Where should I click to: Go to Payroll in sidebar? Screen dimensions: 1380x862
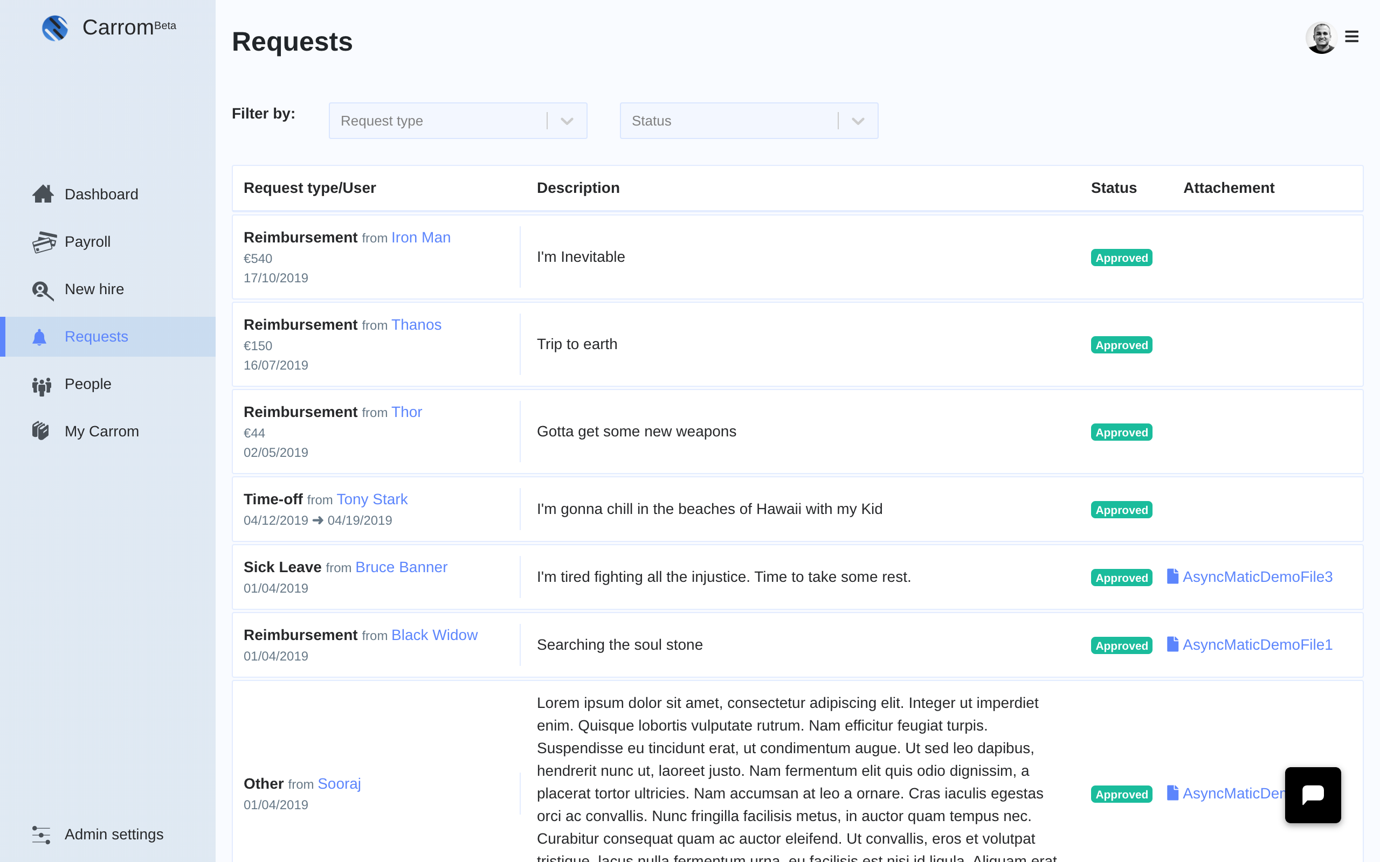coord(87,242)
